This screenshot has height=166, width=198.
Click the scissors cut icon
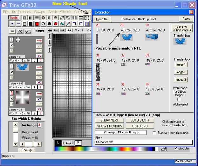coord(20,31)
